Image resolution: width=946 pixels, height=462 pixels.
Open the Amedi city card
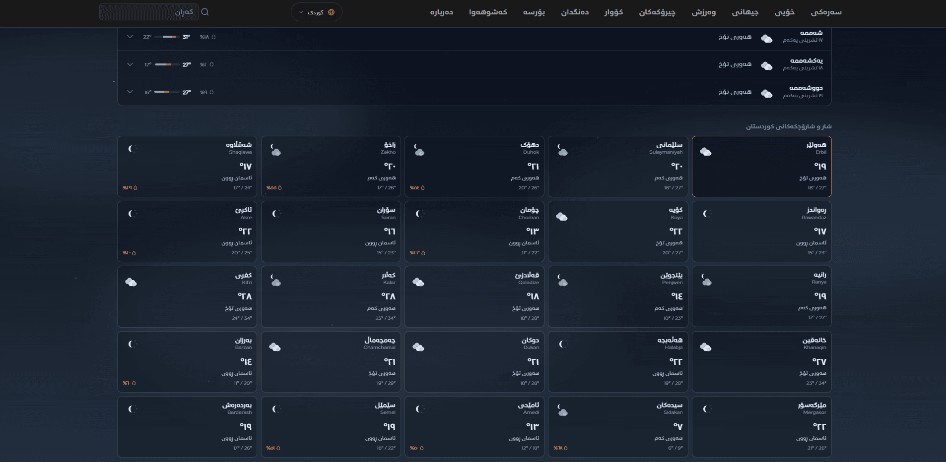click(474, 427)
